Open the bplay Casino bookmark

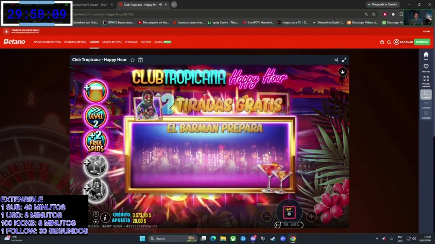[x=223, y=22]
